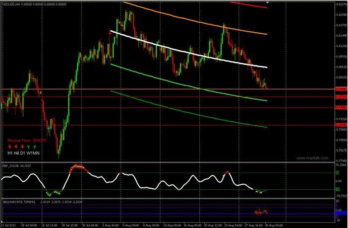Select the top red horizontal price line's tag
348x228 pixels.
tap(341, 89)
